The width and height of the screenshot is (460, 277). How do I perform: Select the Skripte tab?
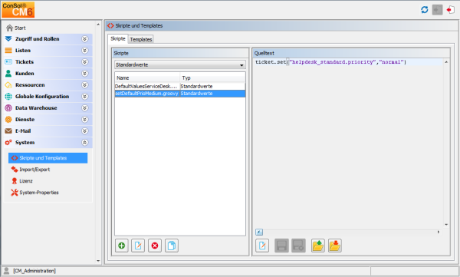click(118, 39)
